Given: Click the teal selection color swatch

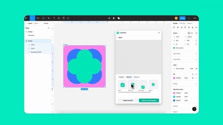Looking at the screenshot, I should pyautogui.click(x=174, y=97).
